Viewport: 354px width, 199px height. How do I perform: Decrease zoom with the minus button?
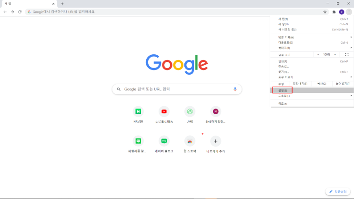[x=318, y=55]
